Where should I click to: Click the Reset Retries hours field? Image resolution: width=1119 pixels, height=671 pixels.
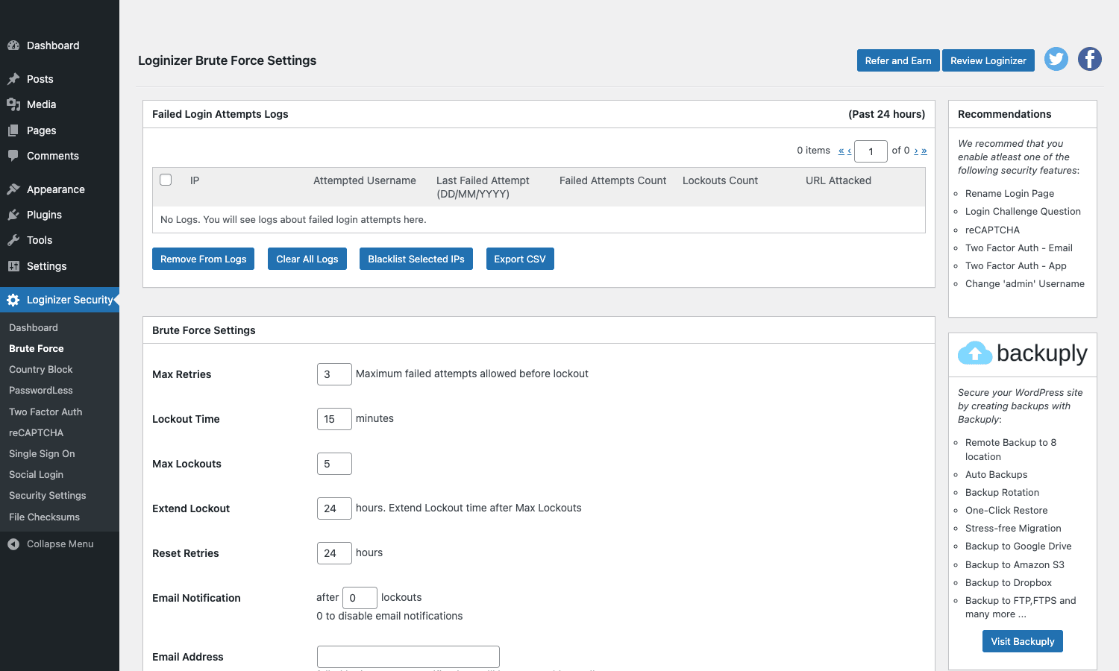[334, 553]
